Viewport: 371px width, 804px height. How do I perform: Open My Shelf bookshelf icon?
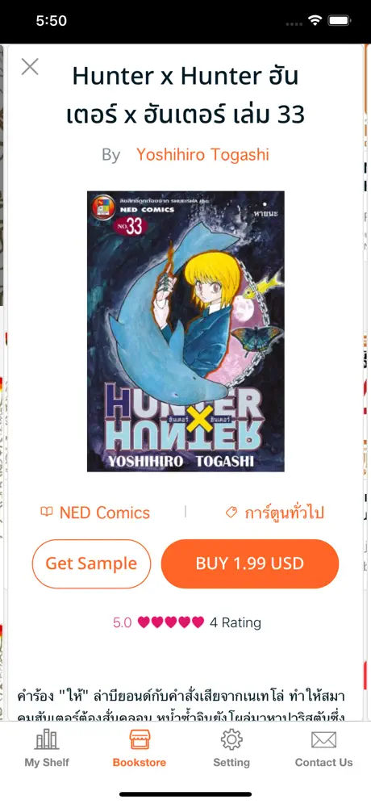[x=47, y=739]
